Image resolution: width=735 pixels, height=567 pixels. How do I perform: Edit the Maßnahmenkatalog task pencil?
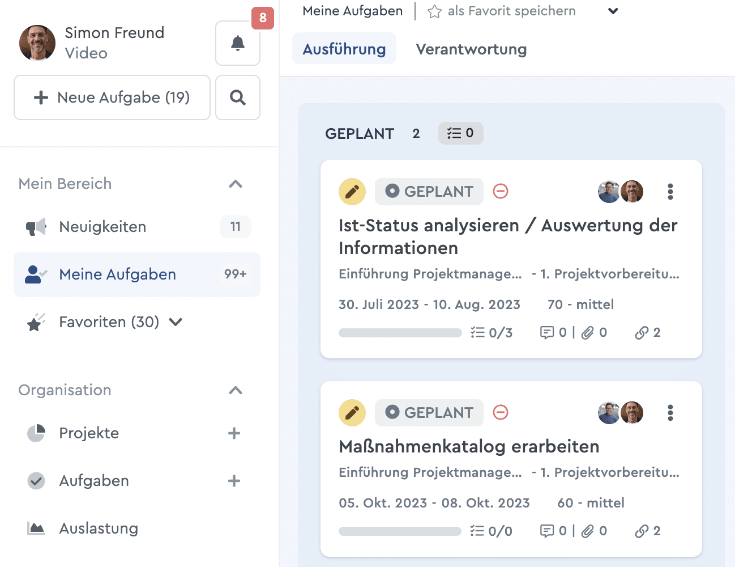(x=352, y=413)
